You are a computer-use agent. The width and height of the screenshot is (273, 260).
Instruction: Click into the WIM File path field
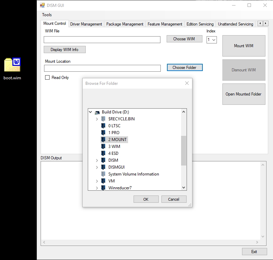click(x=102, y=40)
